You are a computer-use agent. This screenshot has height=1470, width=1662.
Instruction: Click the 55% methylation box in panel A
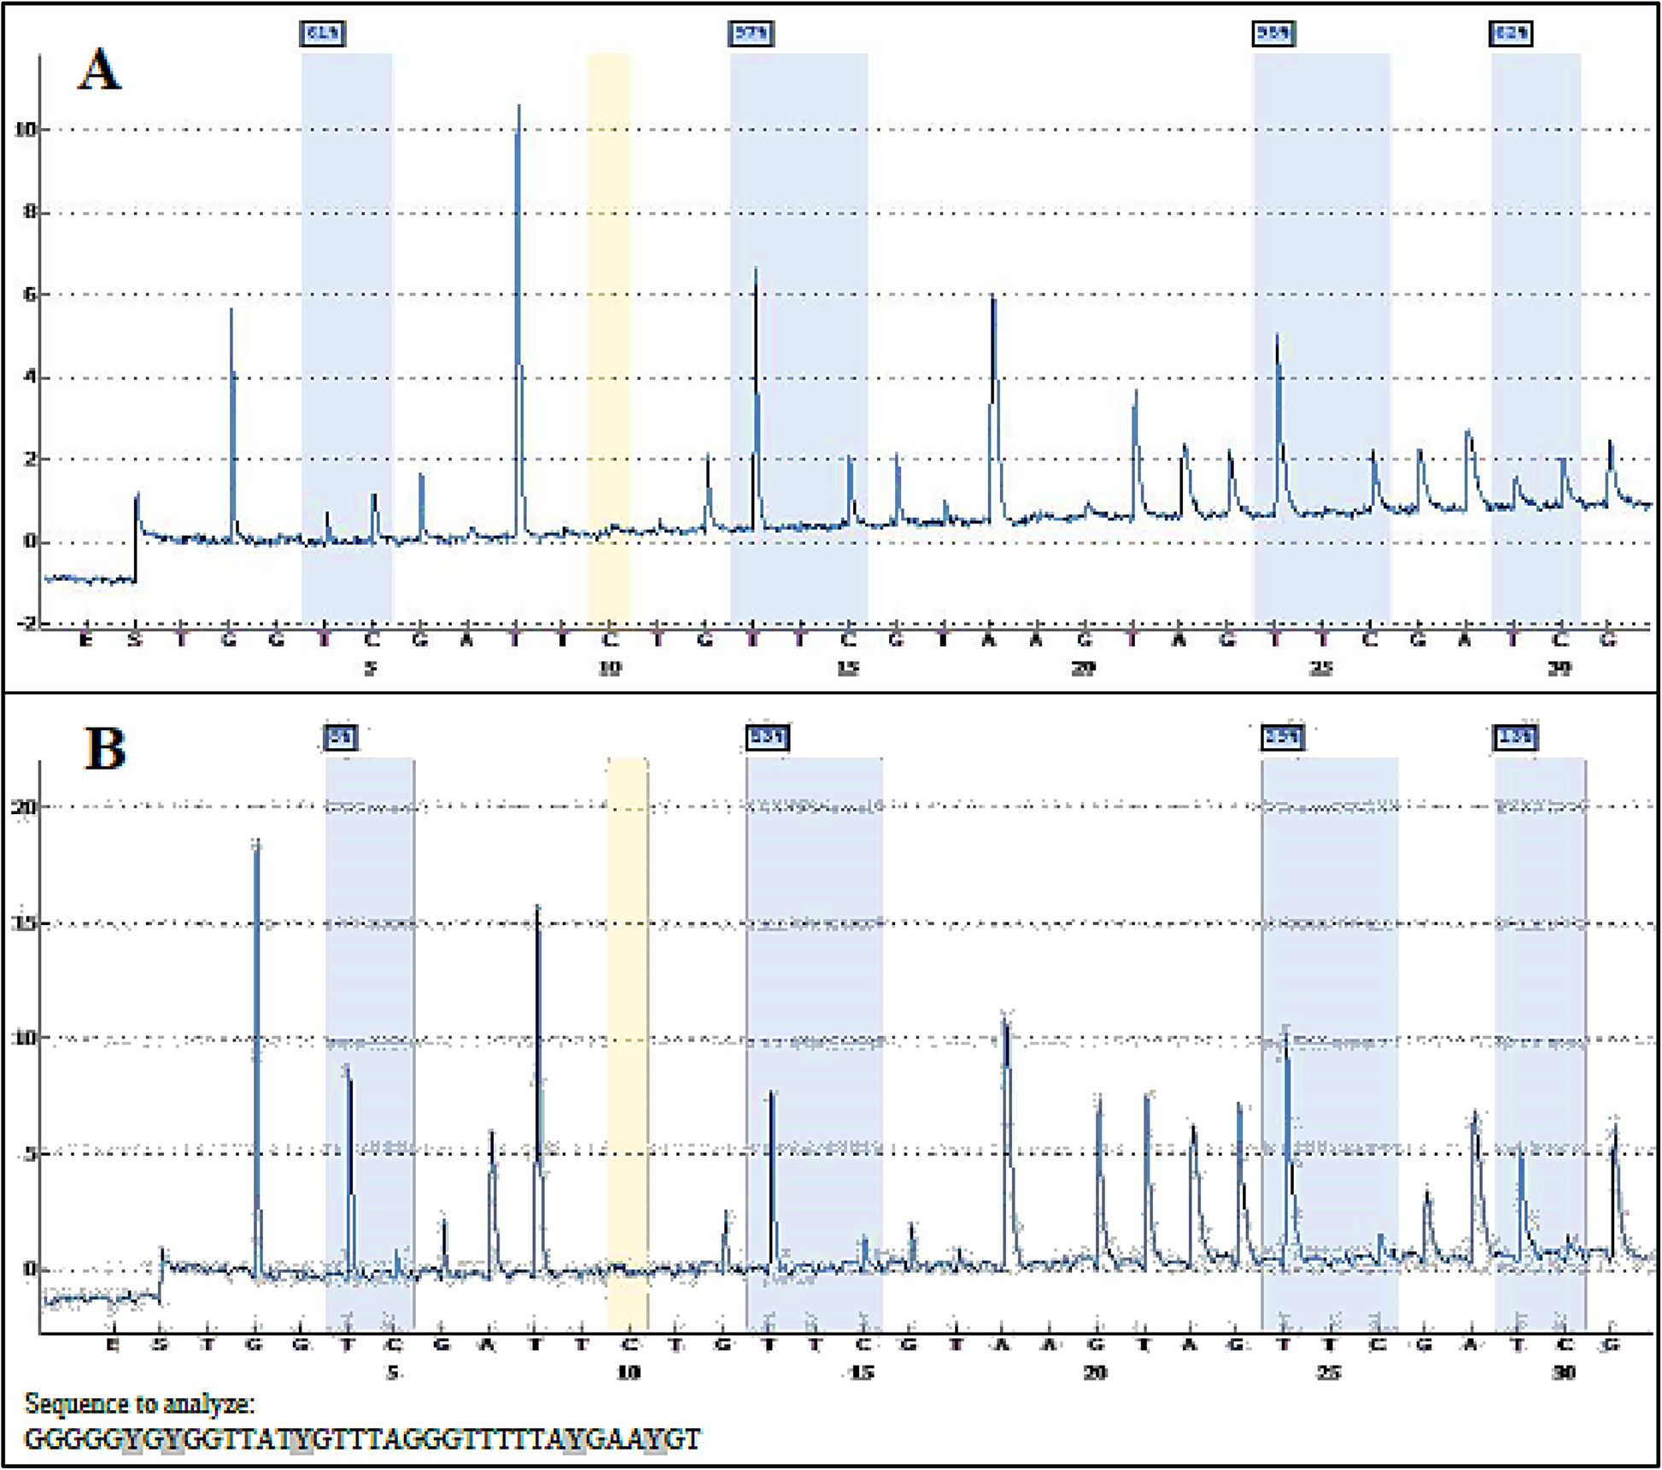(1274, 33)
